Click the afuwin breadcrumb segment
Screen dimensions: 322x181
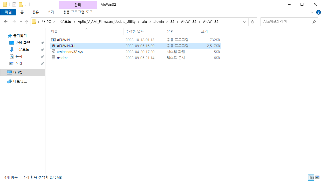click(x=159, y=21)
